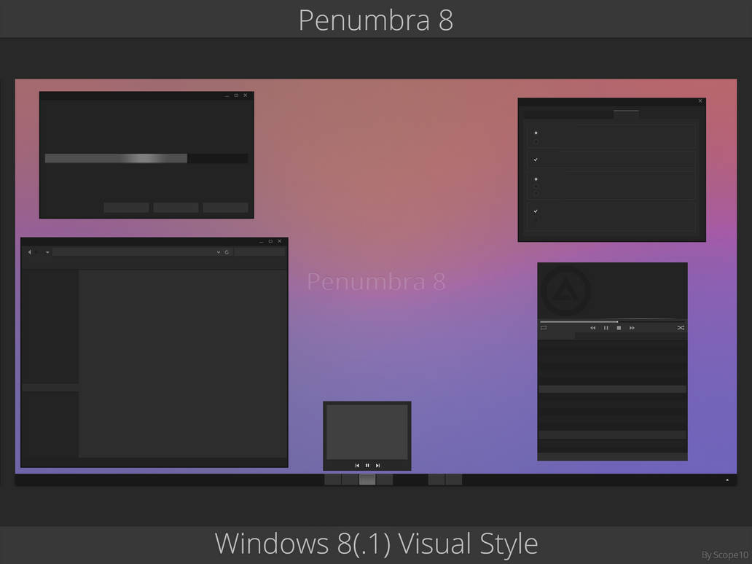Select the highlighted playlist row in media player
The height and width of the screenshot is (564, 752).
point(612,389)
